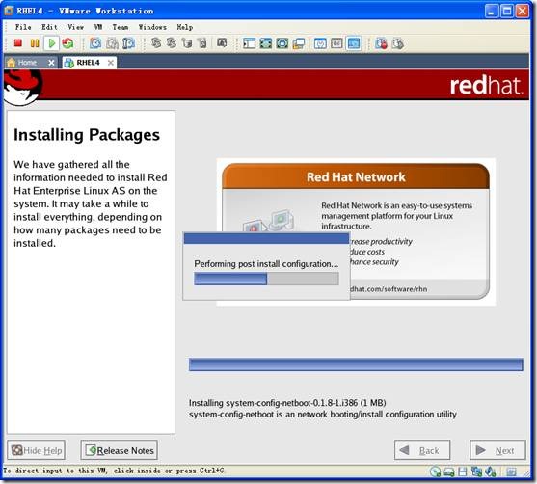This screenshot has height=484, width=537.
Task: Open the Windows menu
Action: point(152,27)
